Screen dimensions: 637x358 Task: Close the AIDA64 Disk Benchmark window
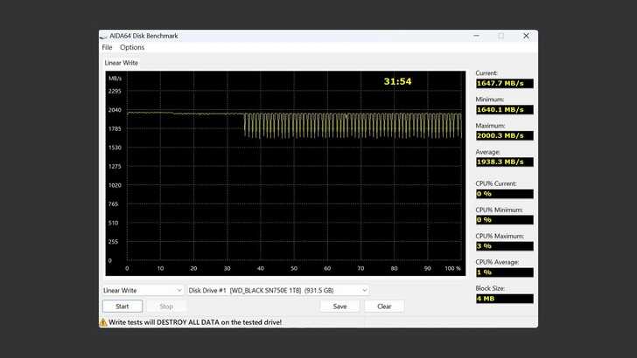(526, 36)
